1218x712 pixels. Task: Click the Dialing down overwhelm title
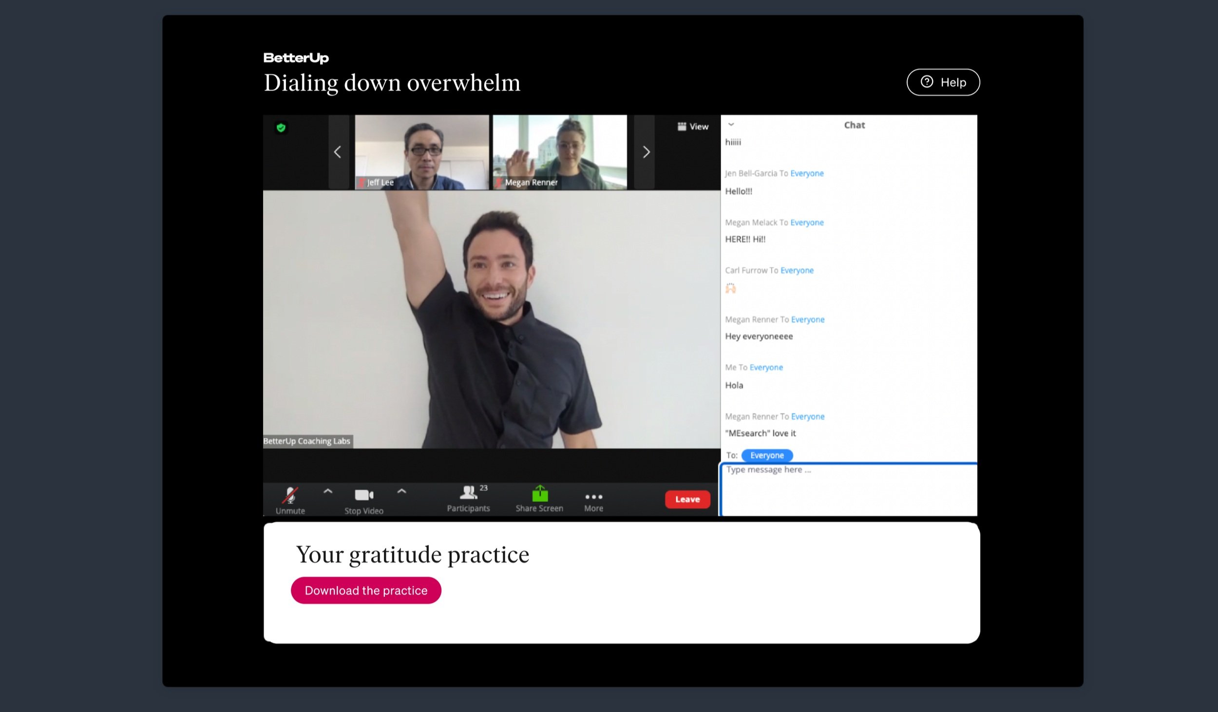(x=392, y=83)
